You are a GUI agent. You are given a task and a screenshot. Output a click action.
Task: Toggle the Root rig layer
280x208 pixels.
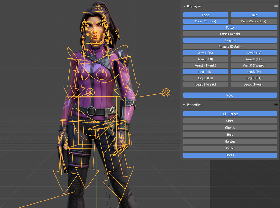(x=230, y=95)
